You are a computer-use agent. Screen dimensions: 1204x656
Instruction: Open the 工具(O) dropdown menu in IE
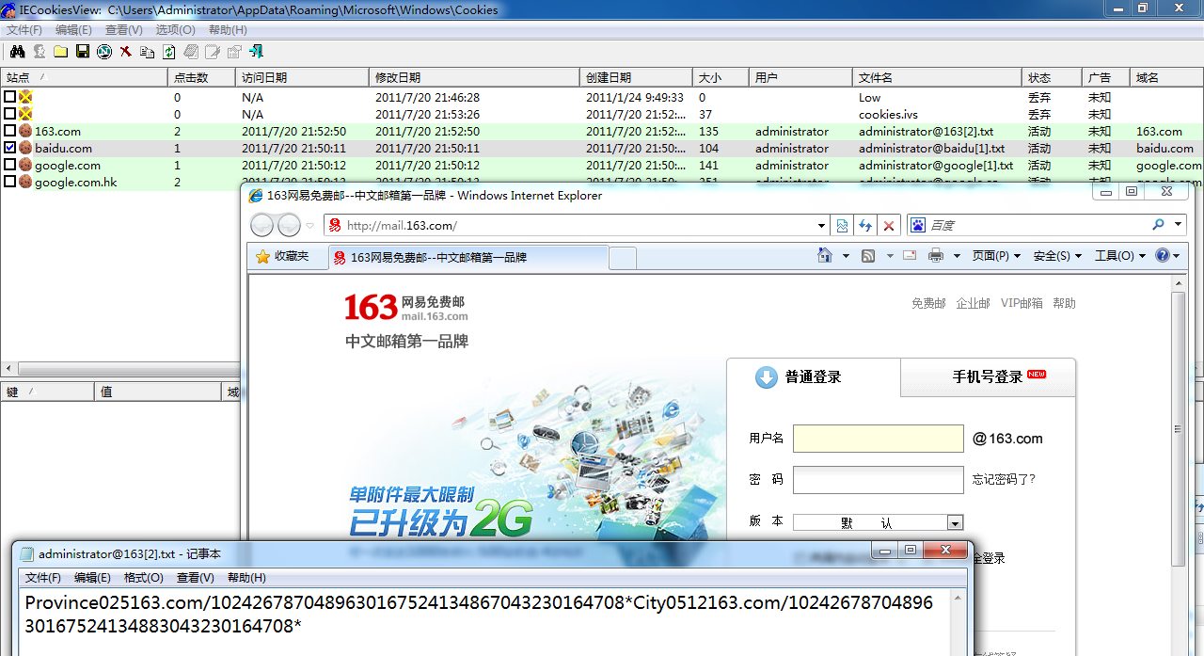coord(1120,256)
